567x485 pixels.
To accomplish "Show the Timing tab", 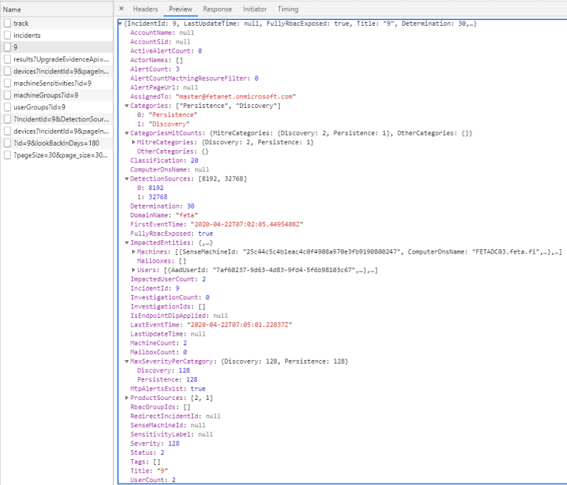I will point(288,9).
